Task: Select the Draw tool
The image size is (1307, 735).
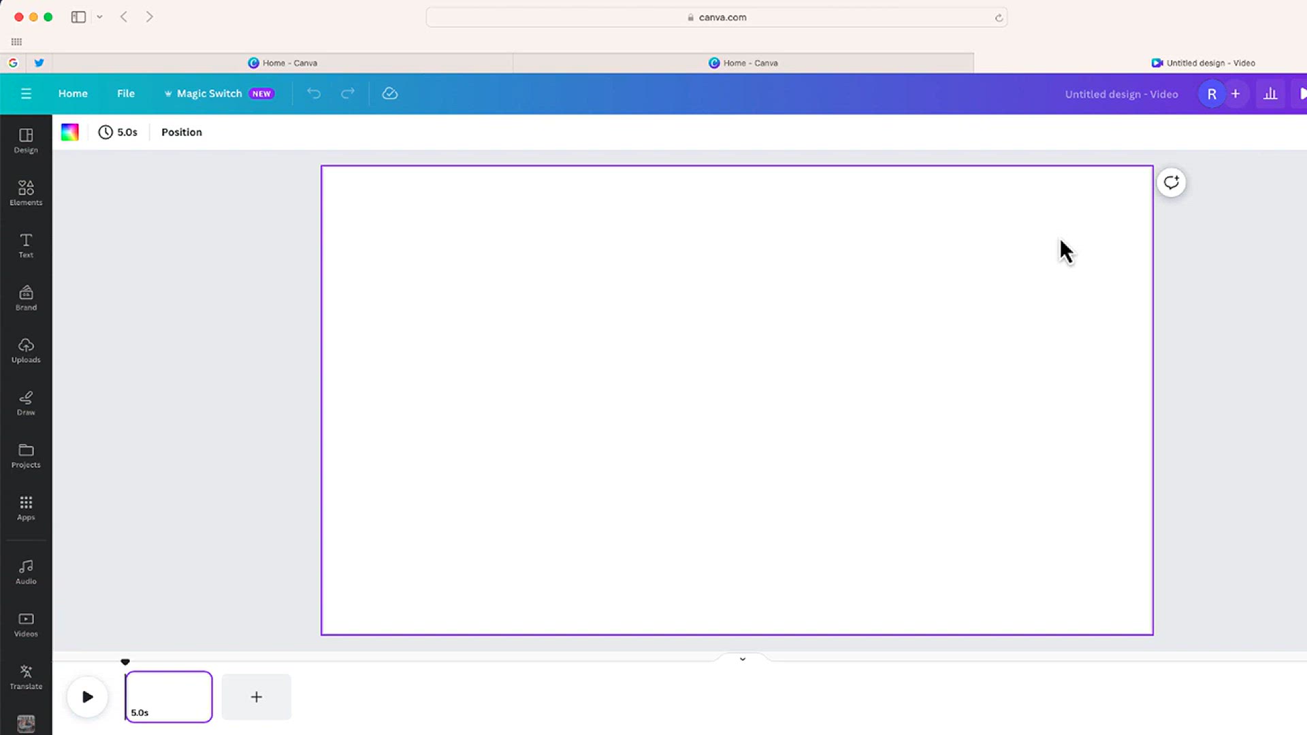Action: [26, 403]
